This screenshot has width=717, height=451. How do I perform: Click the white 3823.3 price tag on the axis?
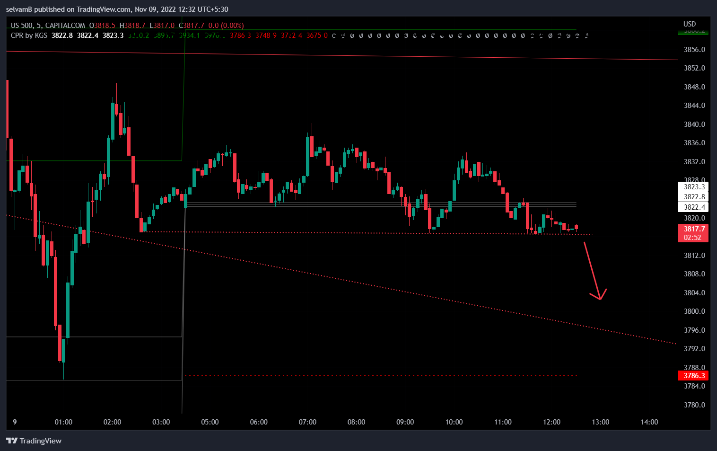(694, 187)
